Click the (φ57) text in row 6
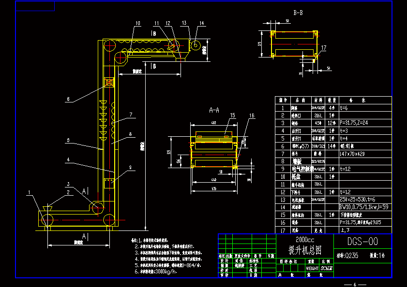Screen dimensions: 407x287 tap(303, 146)
